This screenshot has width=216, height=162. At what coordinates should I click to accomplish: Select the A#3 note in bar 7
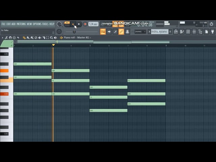[x=146, y=104]
